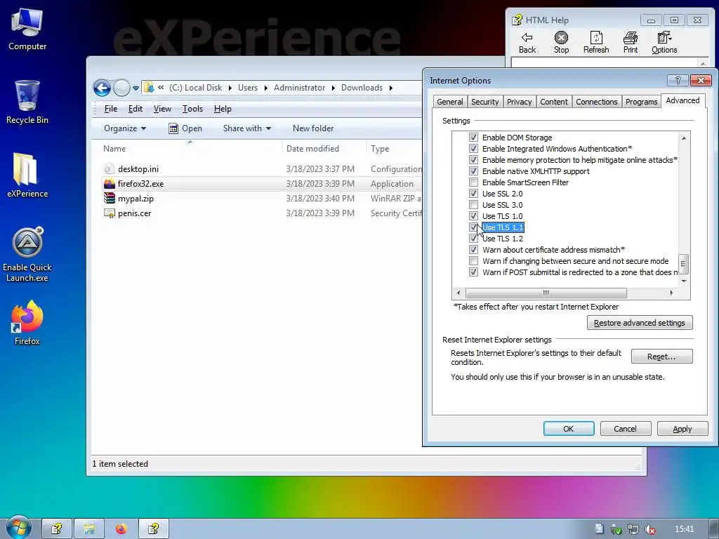Expand breadcrumb arrow after Administrator
Image resolution: width=719 pixels, height=539 pixels.
(333, 88)
